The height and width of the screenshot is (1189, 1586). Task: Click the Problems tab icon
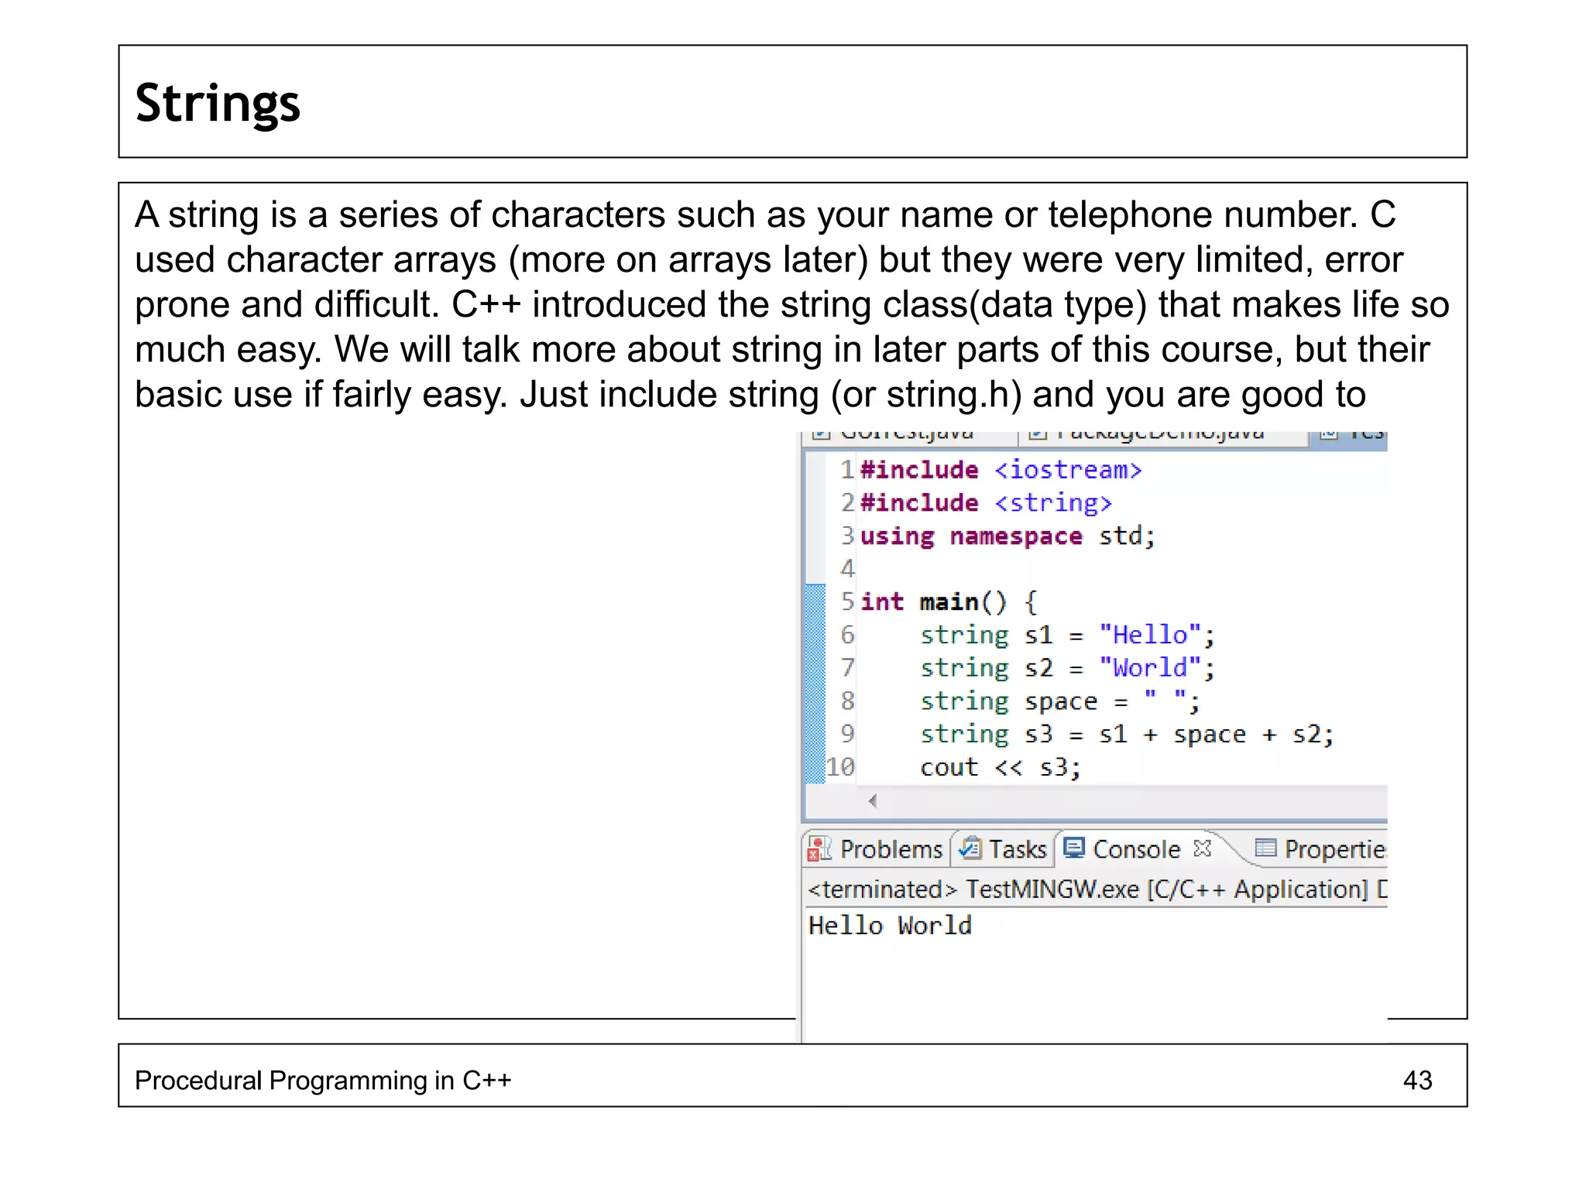[819, 849]
